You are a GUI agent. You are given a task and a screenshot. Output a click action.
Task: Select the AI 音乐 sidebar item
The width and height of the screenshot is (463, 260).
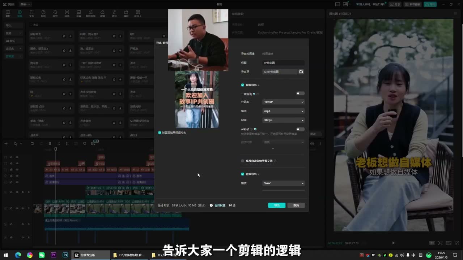point(14,41)
